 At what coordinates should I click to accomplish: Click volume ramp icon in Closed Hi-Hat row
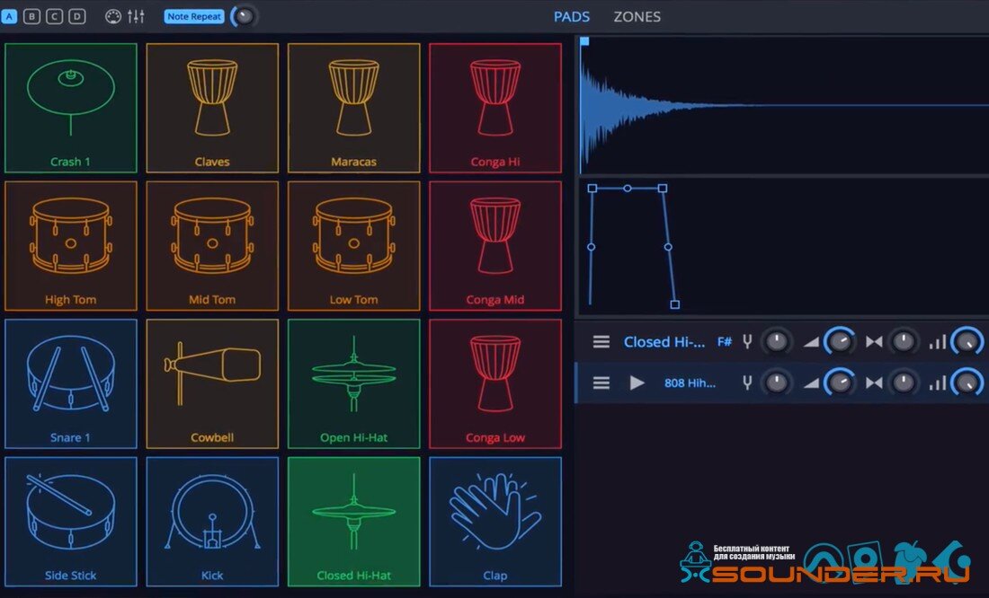coord(811,342)
